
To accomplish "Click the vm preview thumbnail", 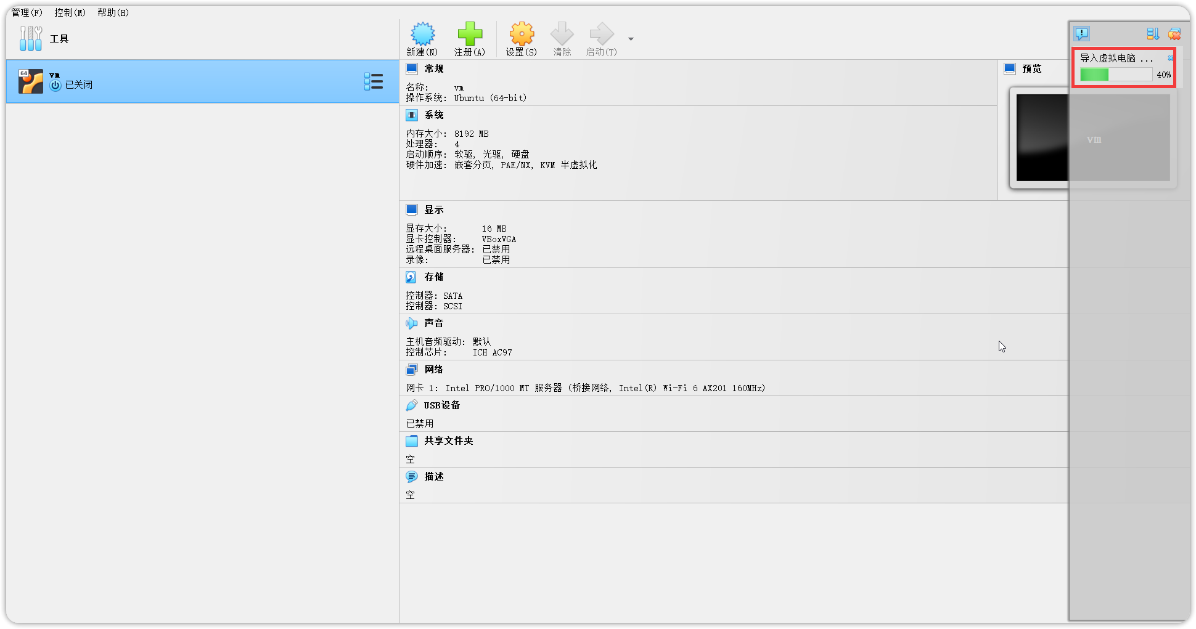I will click(x=1093, y=137).
